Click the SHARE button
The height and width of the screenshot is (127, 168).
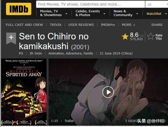tap(157, 25)
